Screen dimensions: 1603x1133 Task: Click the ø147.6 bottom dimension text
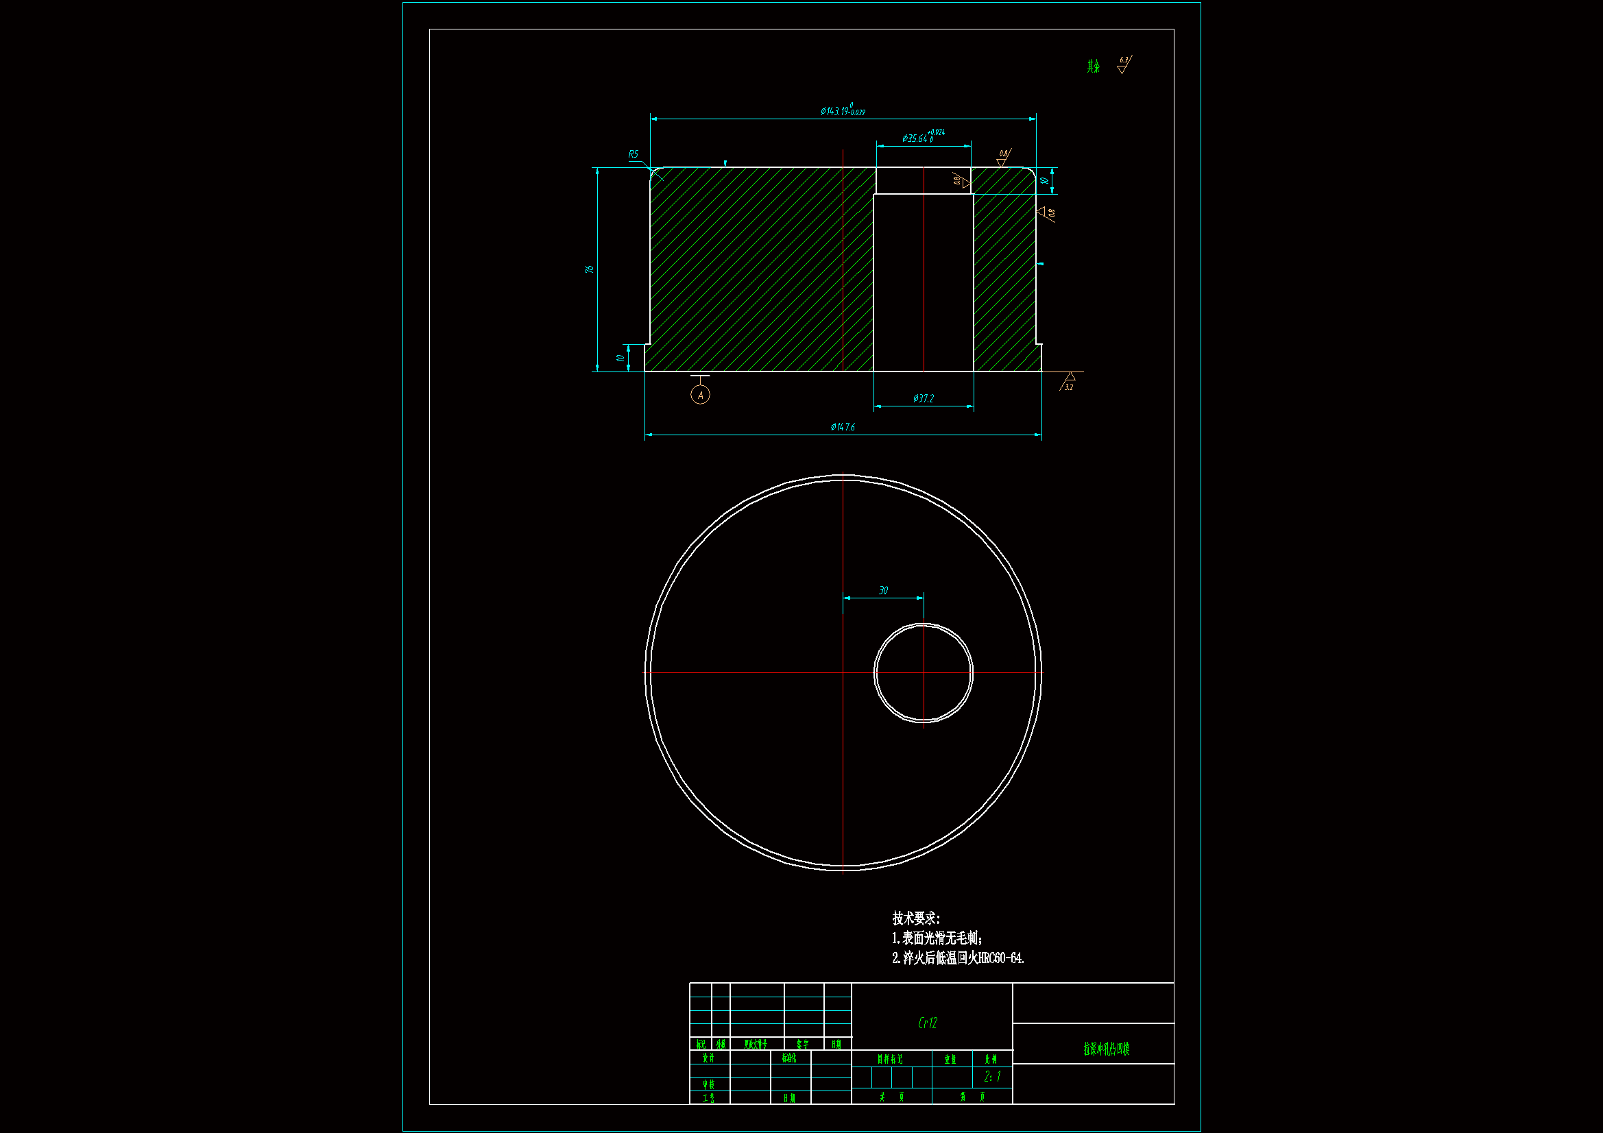pos(842,426)
